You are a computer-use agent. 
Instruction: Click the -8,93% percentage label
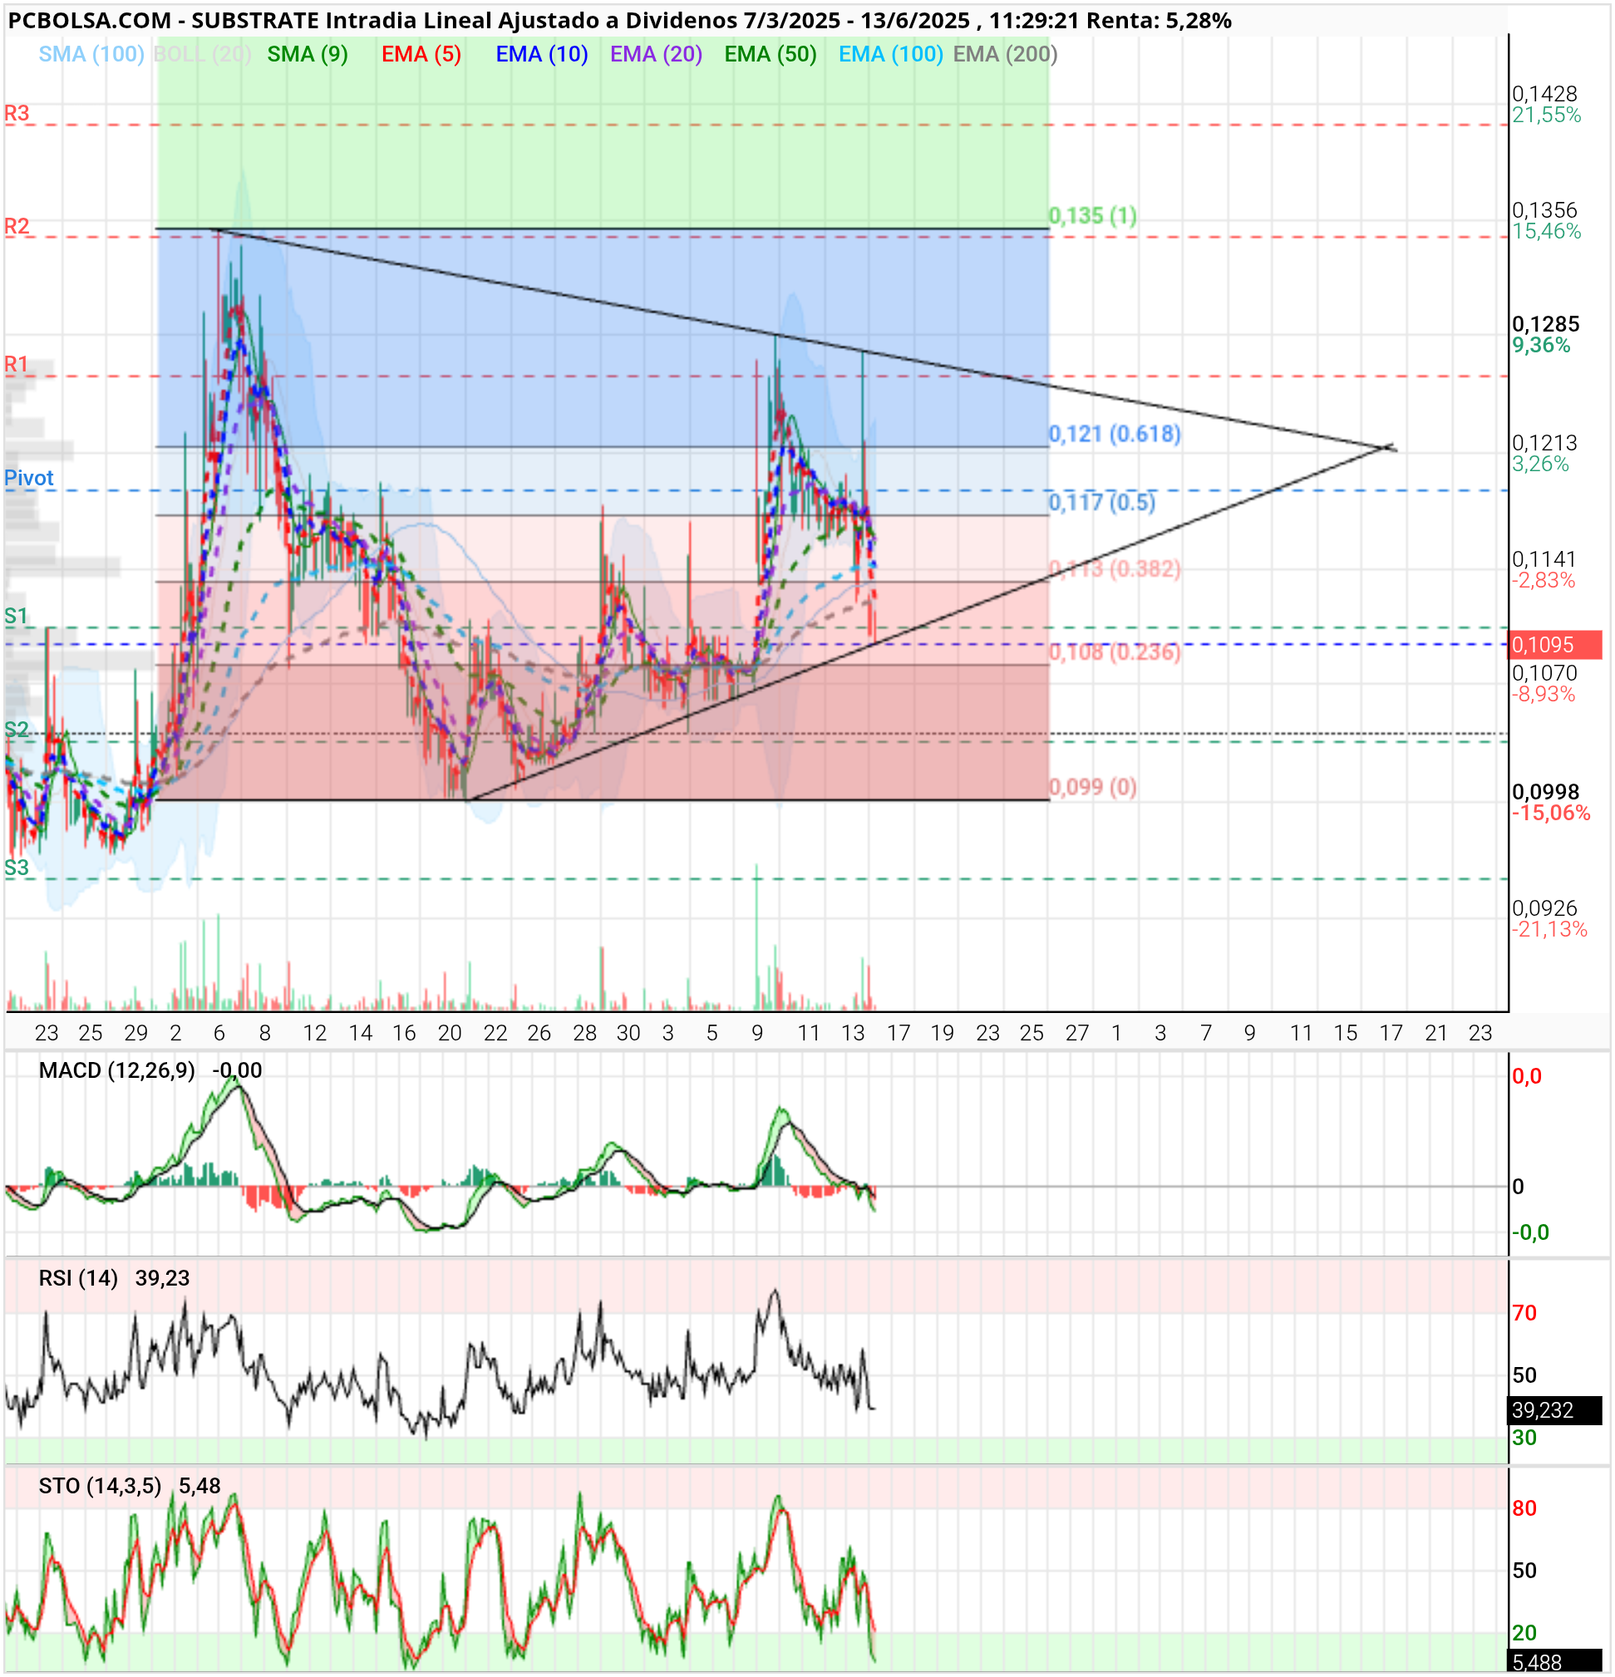click(1544, 694)
